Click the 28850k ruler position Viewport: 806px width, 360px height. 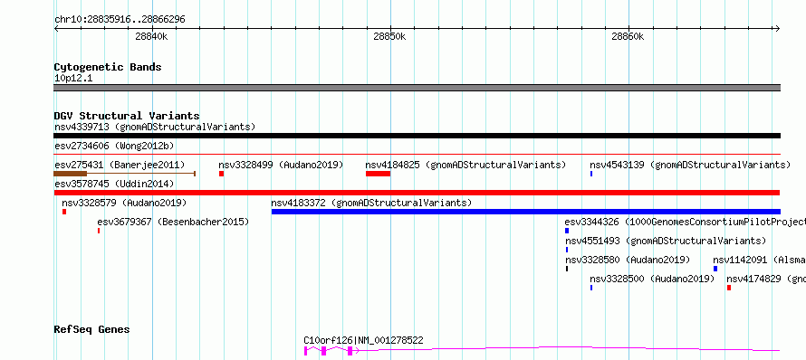pyautogui.click(x=389, y=36)
